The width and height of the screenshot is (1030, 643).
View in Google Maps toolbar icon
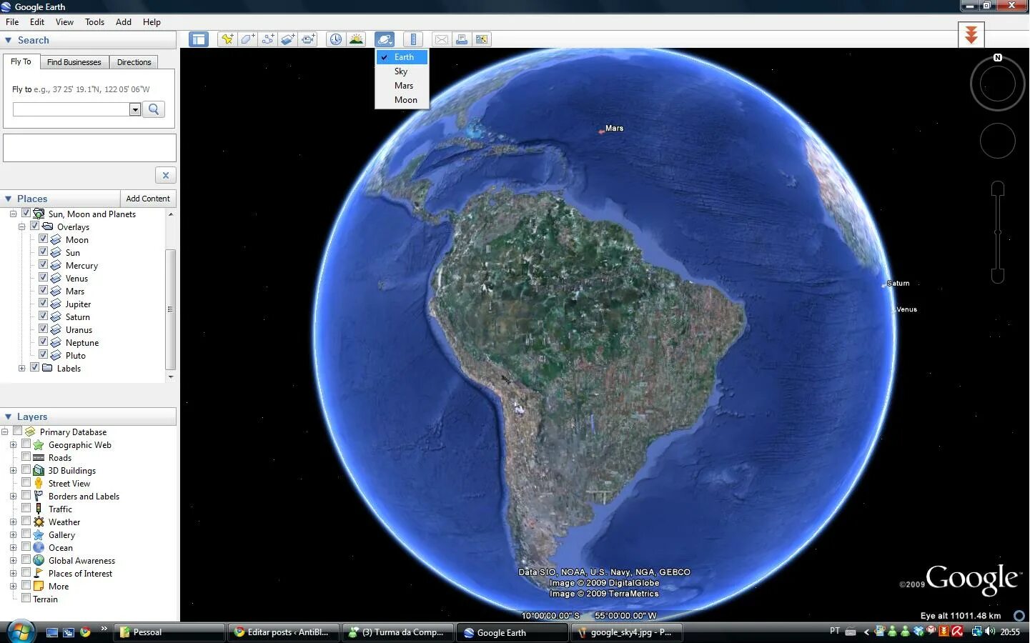pos(482,39)
